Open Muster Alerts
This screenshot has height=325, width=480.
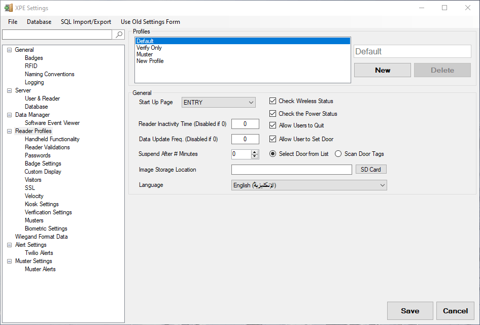[40, 269]
